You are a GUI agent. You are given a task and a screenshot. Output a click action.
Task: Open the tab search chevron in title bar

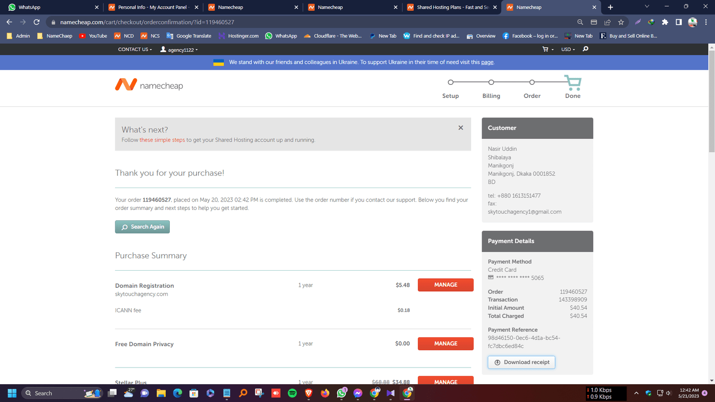[647, 7]
